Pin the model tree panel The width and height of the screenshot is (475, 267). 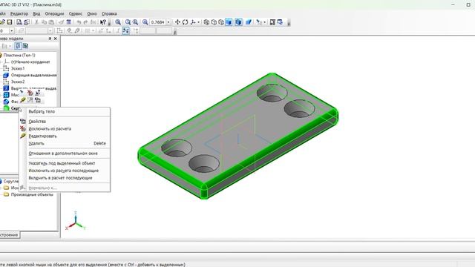50,39
